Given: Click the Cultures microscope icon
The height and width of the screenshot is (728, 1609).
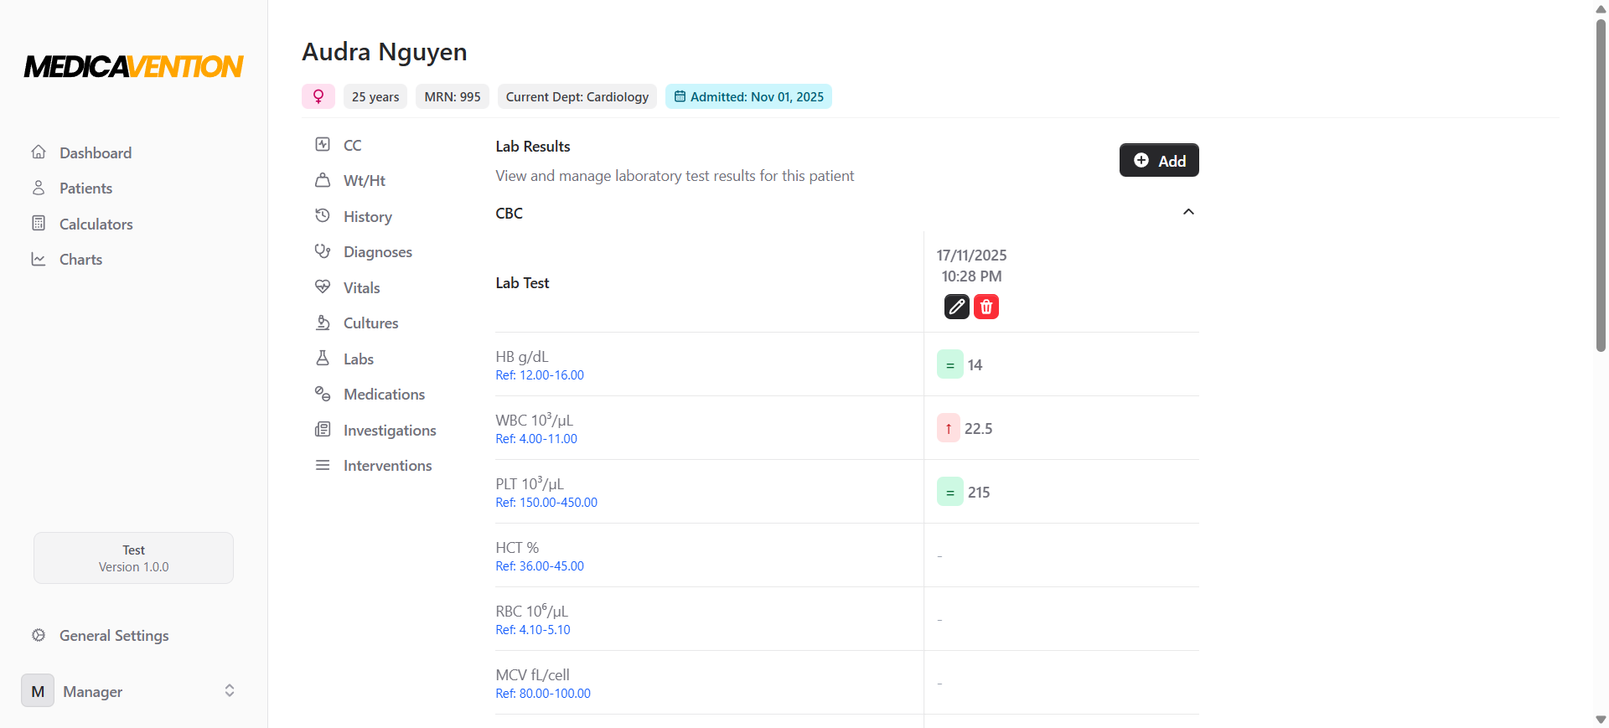Looking at the screenshot, I should click(323, 323).
